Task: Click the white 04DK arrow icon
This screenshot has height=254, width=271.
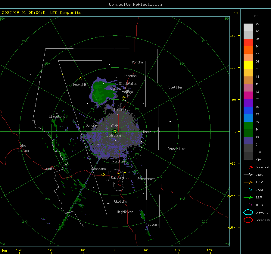Action: (x=248, y=175)
